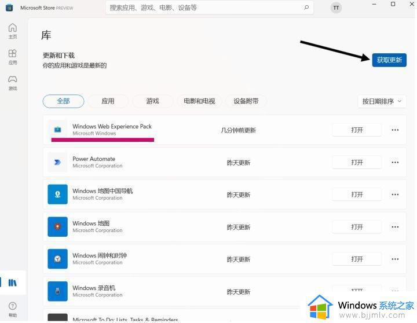Click the Windows 录音机 title text
Image resolution: width=417 pixels, height=323 pixels.
[94, 288]
